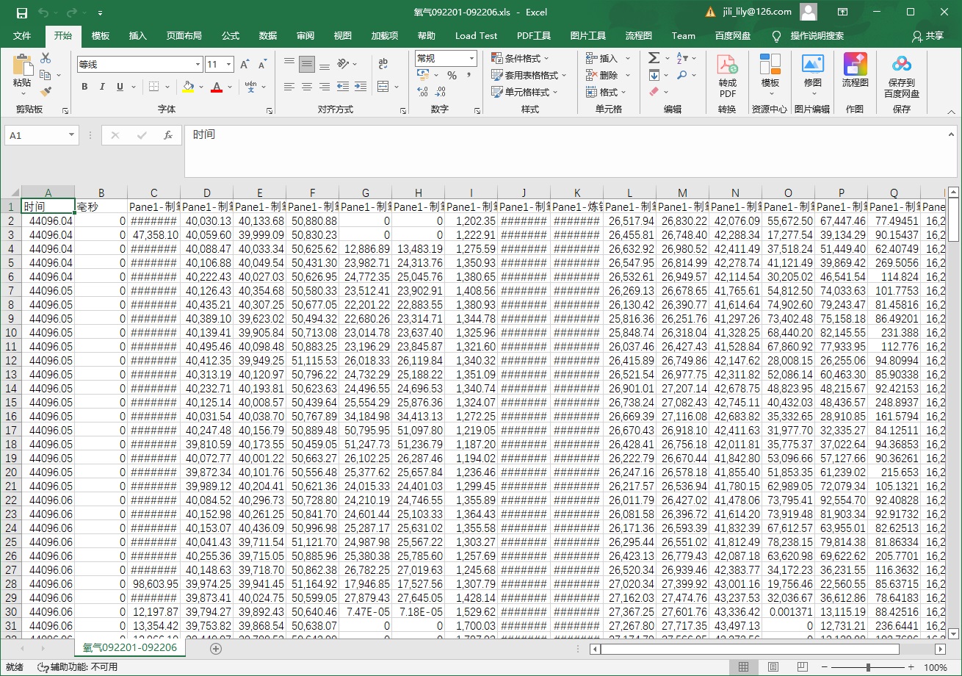Open Find and Select magnifier
962x676 pixels.
click(682, 75)
